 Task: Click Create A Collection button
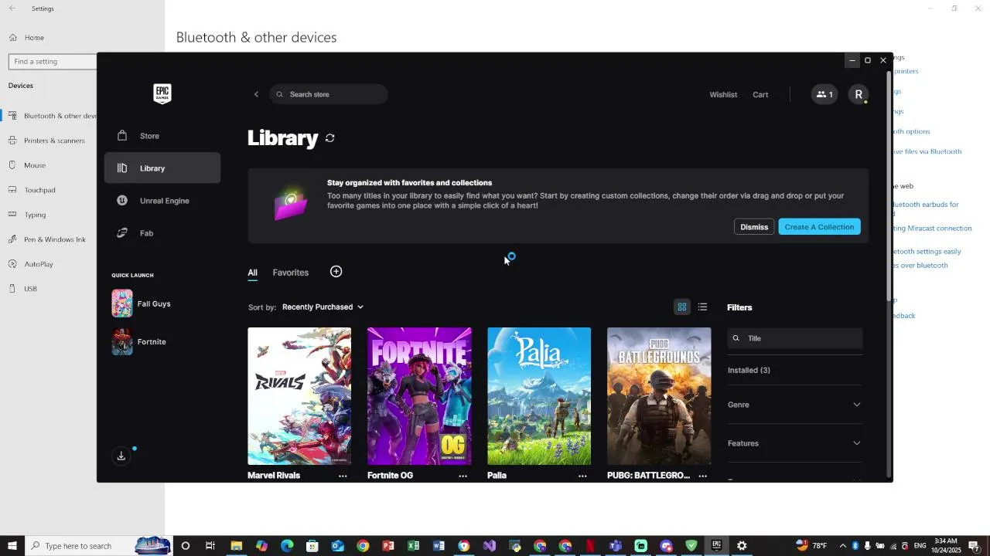tap(819, 227)
